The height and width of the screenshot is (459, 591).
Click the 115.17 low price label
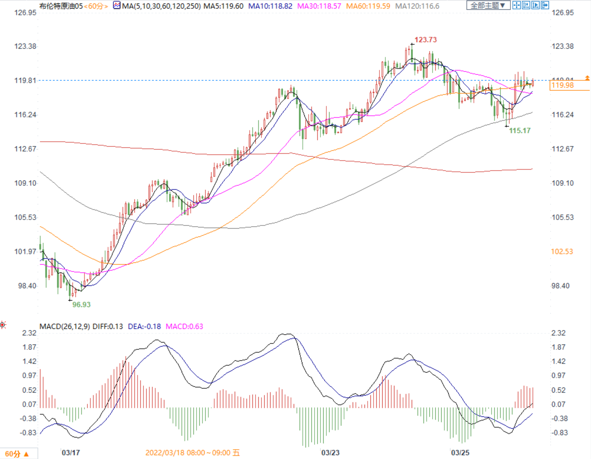pos(520,131)
